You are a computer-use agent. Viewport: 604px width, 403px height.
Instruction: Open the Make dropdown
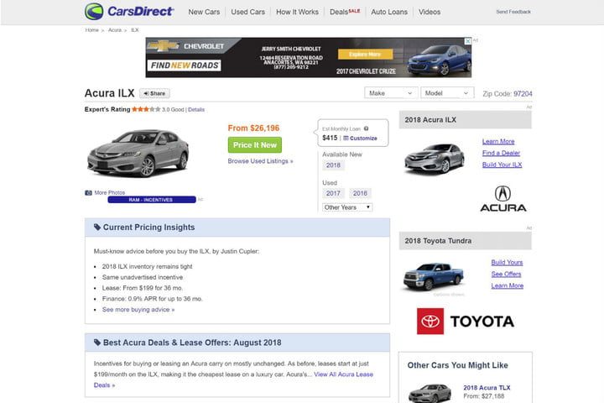[390, 93]
